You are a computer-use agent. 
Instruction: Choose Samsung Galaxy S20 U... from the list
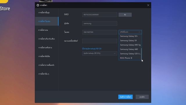click(130, 54)
